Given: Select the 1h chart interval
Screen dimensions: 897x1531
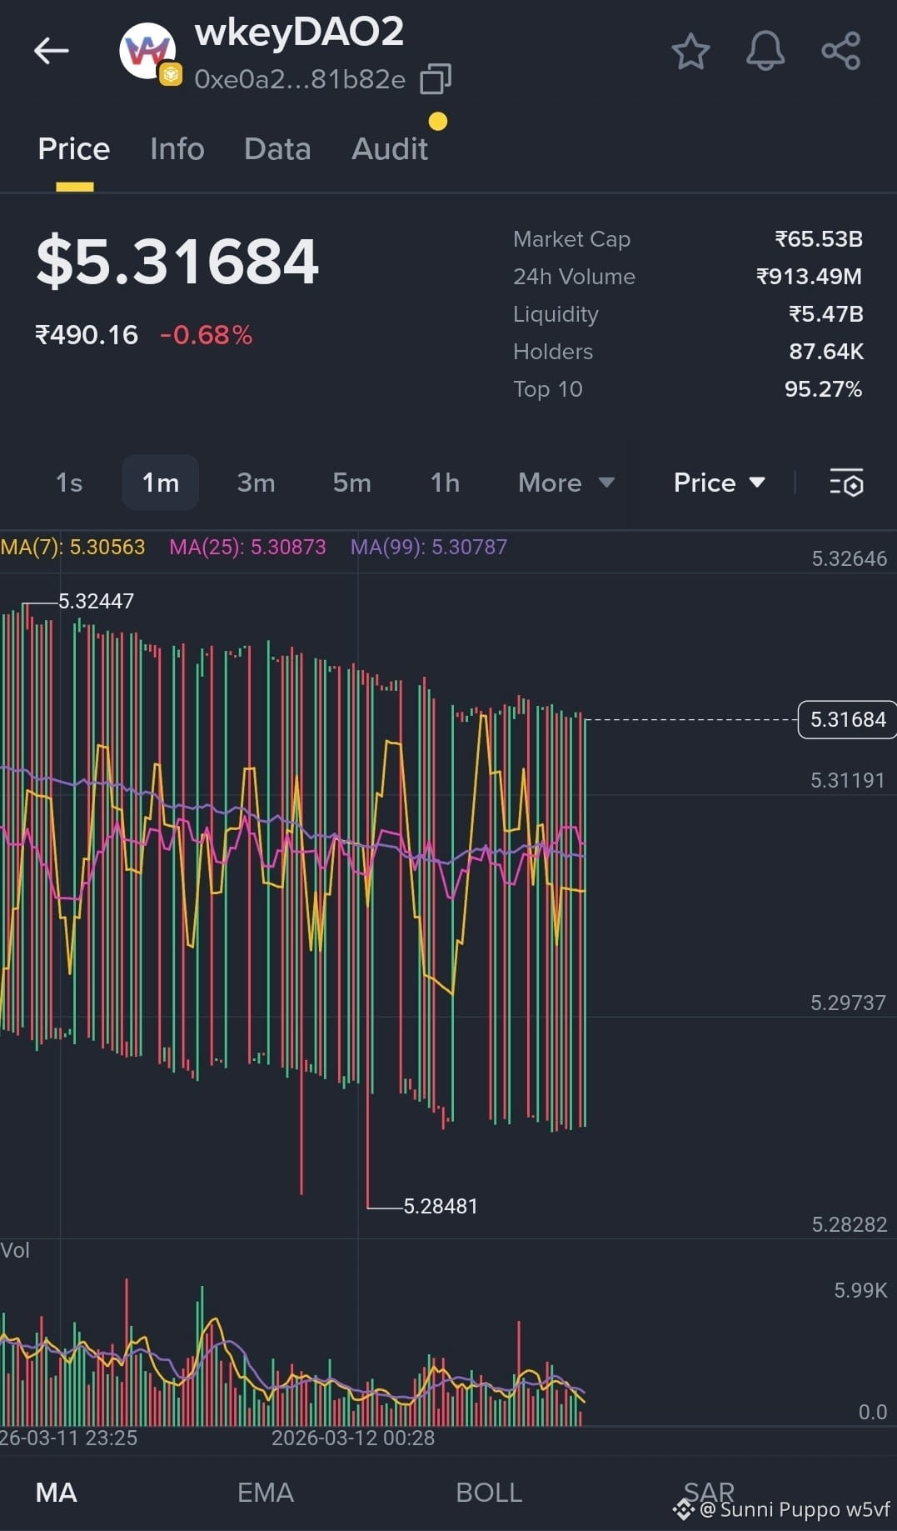Looking at the screenshot, I should [x=445, y=483].
